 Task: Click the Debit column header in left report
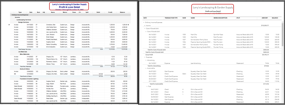click(98, 12)
